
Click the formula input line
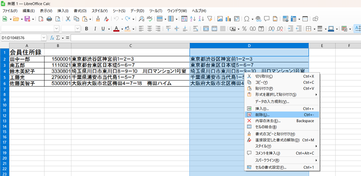[216, 38]
